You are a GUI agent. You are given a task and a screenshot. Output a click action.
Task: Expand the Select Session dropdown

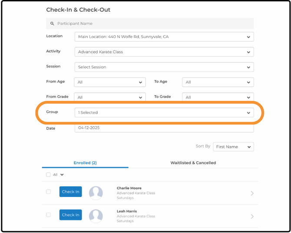coord(164,67)
